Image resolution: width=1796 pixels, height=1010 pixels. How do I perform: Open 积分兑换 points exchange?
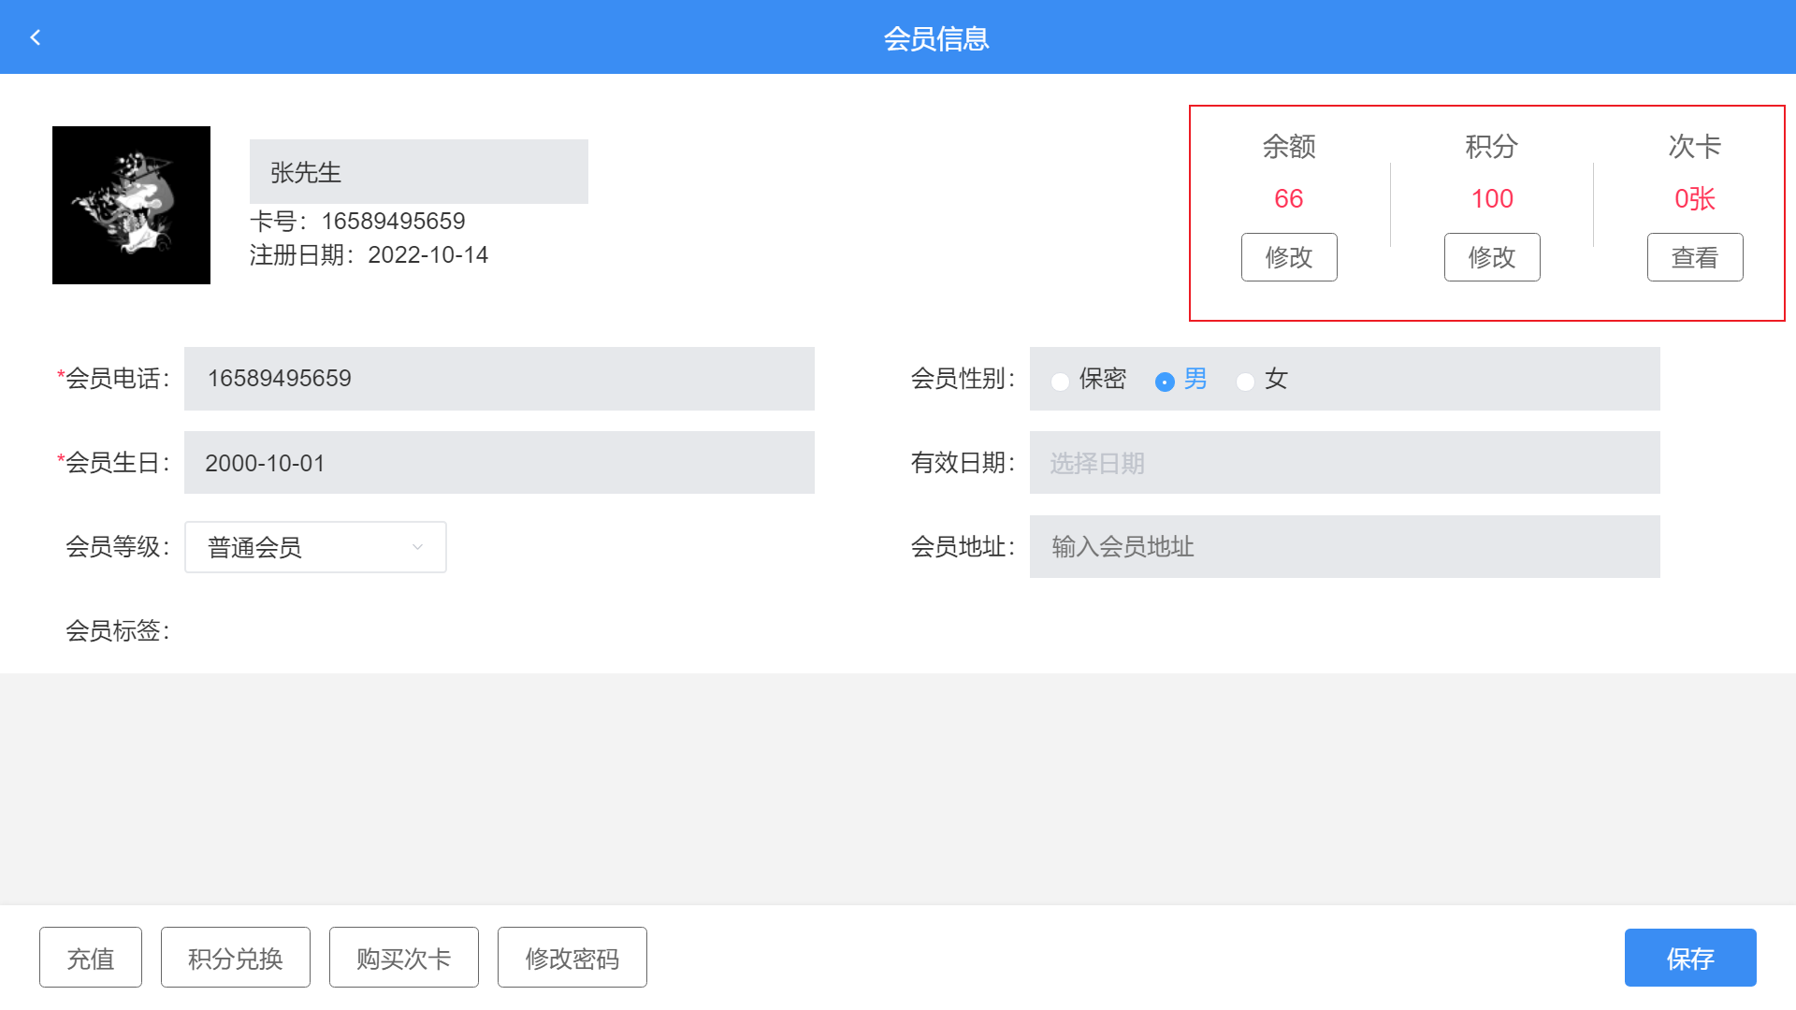click(x=235, y=958)
